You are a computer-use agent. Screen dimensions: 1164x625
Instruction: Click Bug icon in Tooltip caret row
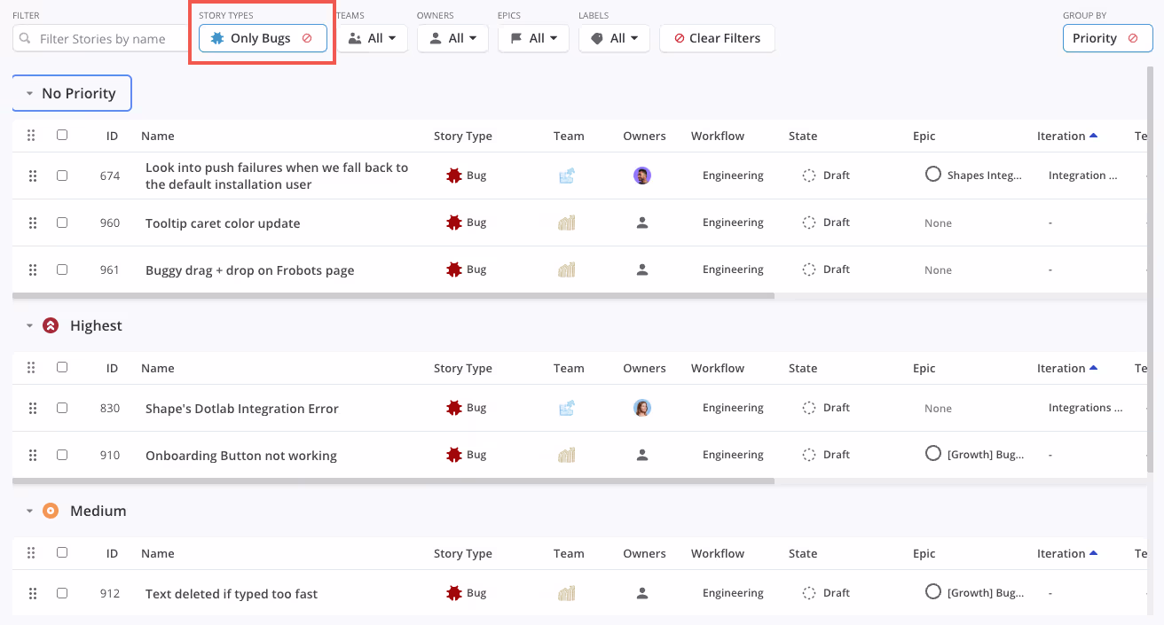(454, 223)
